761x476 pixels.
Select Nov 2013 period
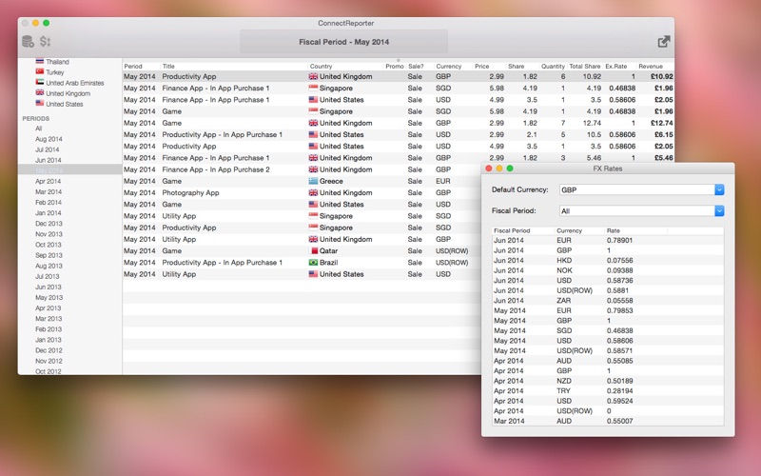point(49,234)
